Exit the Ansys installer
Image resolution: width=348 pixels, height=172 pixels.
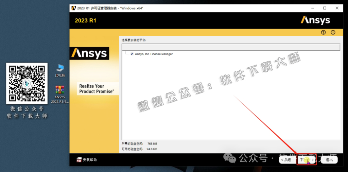coord(329,160)
